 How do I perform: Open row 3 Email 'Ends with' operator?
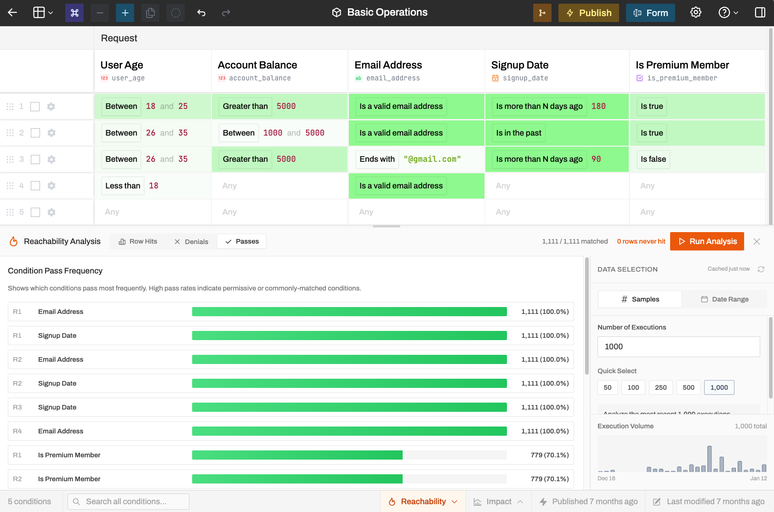pos(377,159)
